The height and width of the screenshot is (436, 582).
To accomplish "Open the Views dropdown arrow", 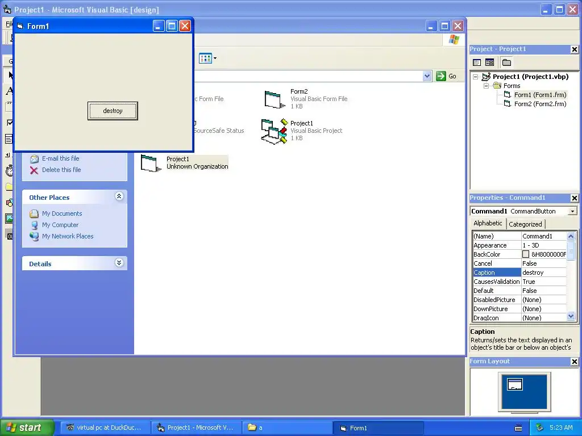I will click(215, 58).
